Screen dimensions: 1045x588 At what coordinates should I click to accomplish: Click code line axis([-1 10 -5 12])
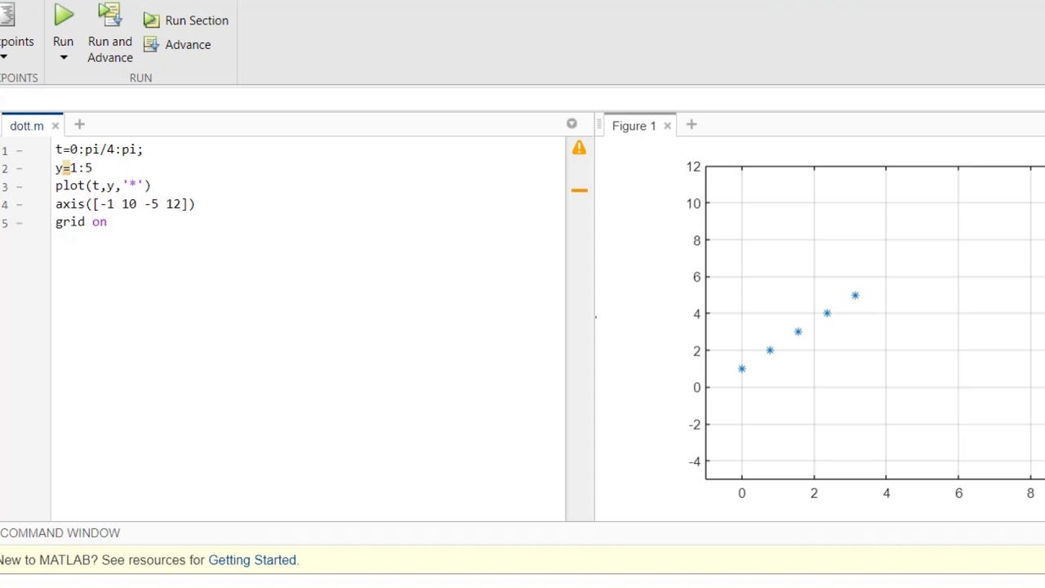(x=125, y=204)
